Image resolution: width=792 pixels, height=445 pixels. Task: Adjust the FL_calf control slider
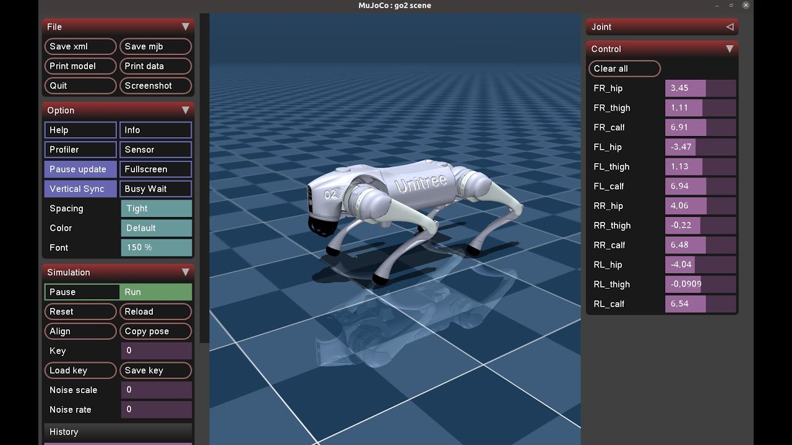(700, 186)
